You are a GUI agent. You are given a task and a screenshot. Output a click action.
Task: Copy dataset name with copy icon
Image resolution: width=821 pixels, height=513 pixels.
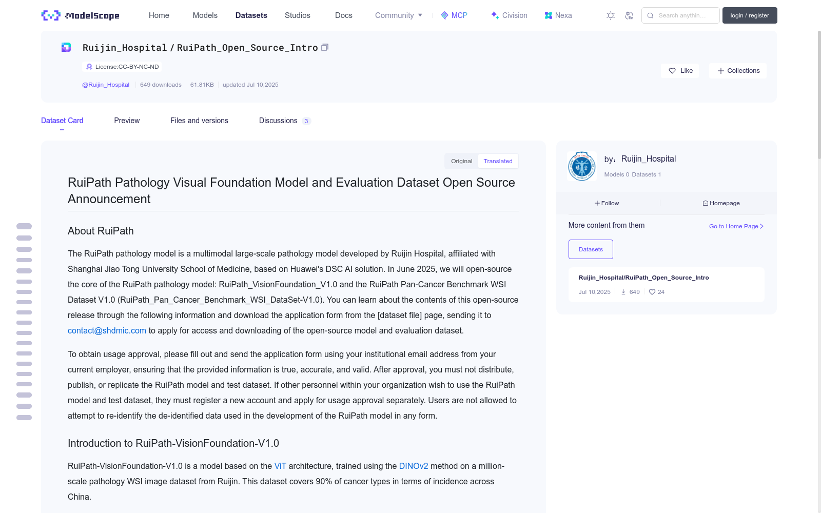click(x=325, y=47)
